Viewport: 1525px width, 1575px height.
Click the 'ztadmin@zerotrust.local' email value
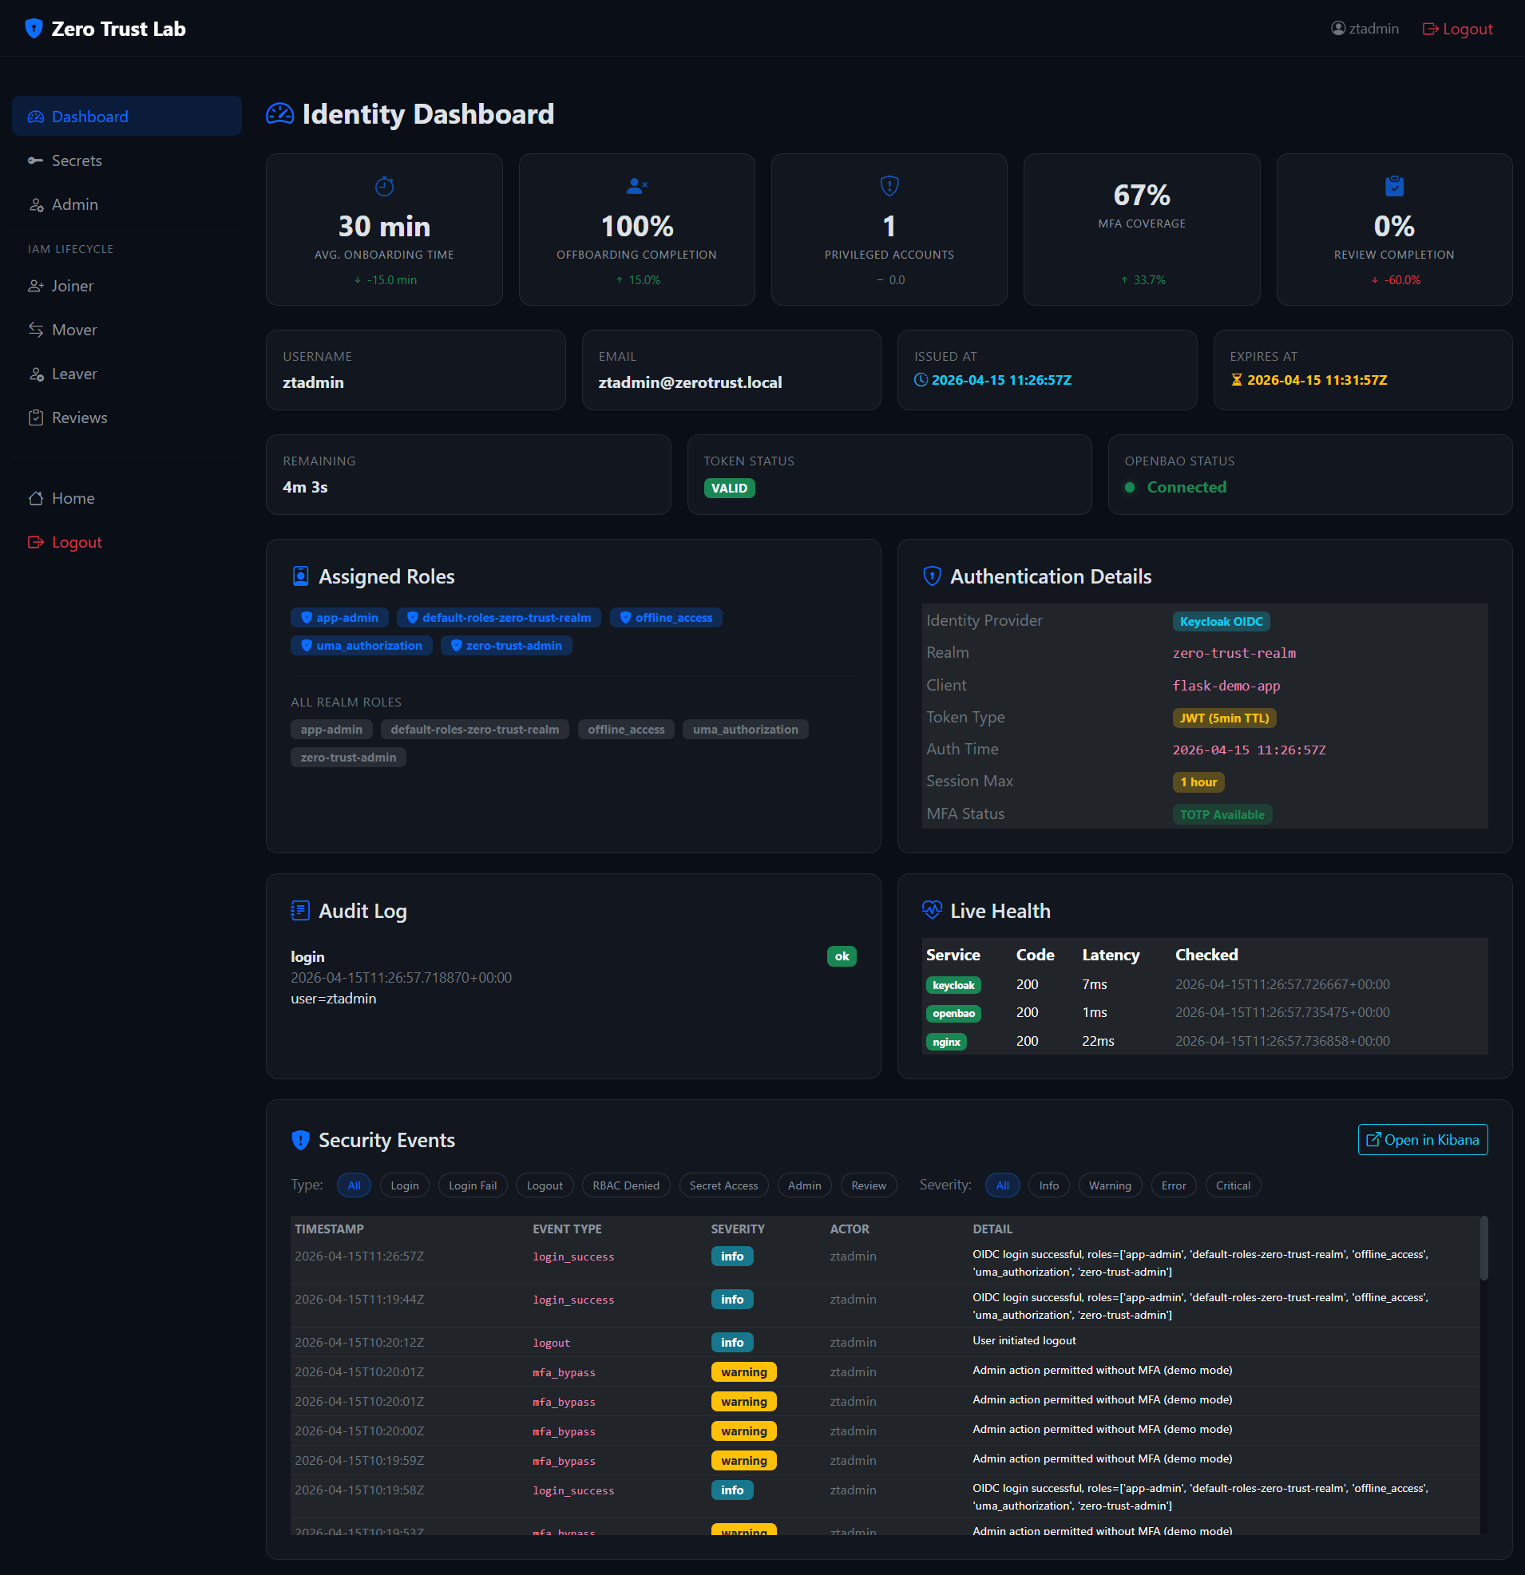click(690, 382)
